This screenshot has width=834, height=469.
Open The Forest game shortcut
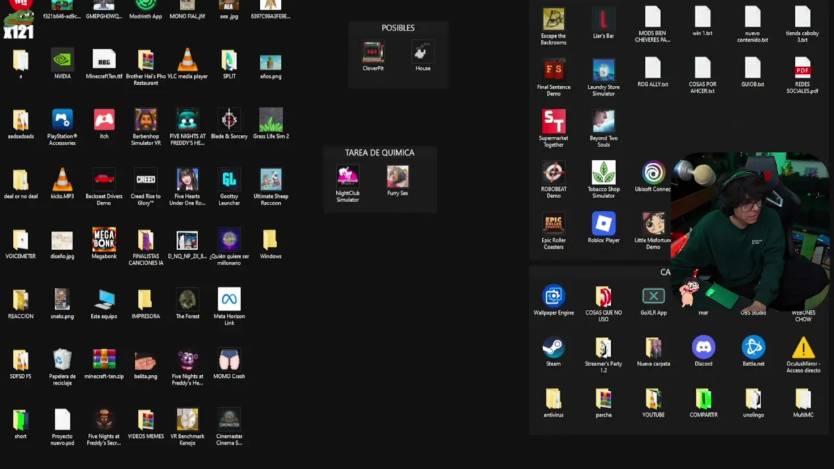pos(188,300)
